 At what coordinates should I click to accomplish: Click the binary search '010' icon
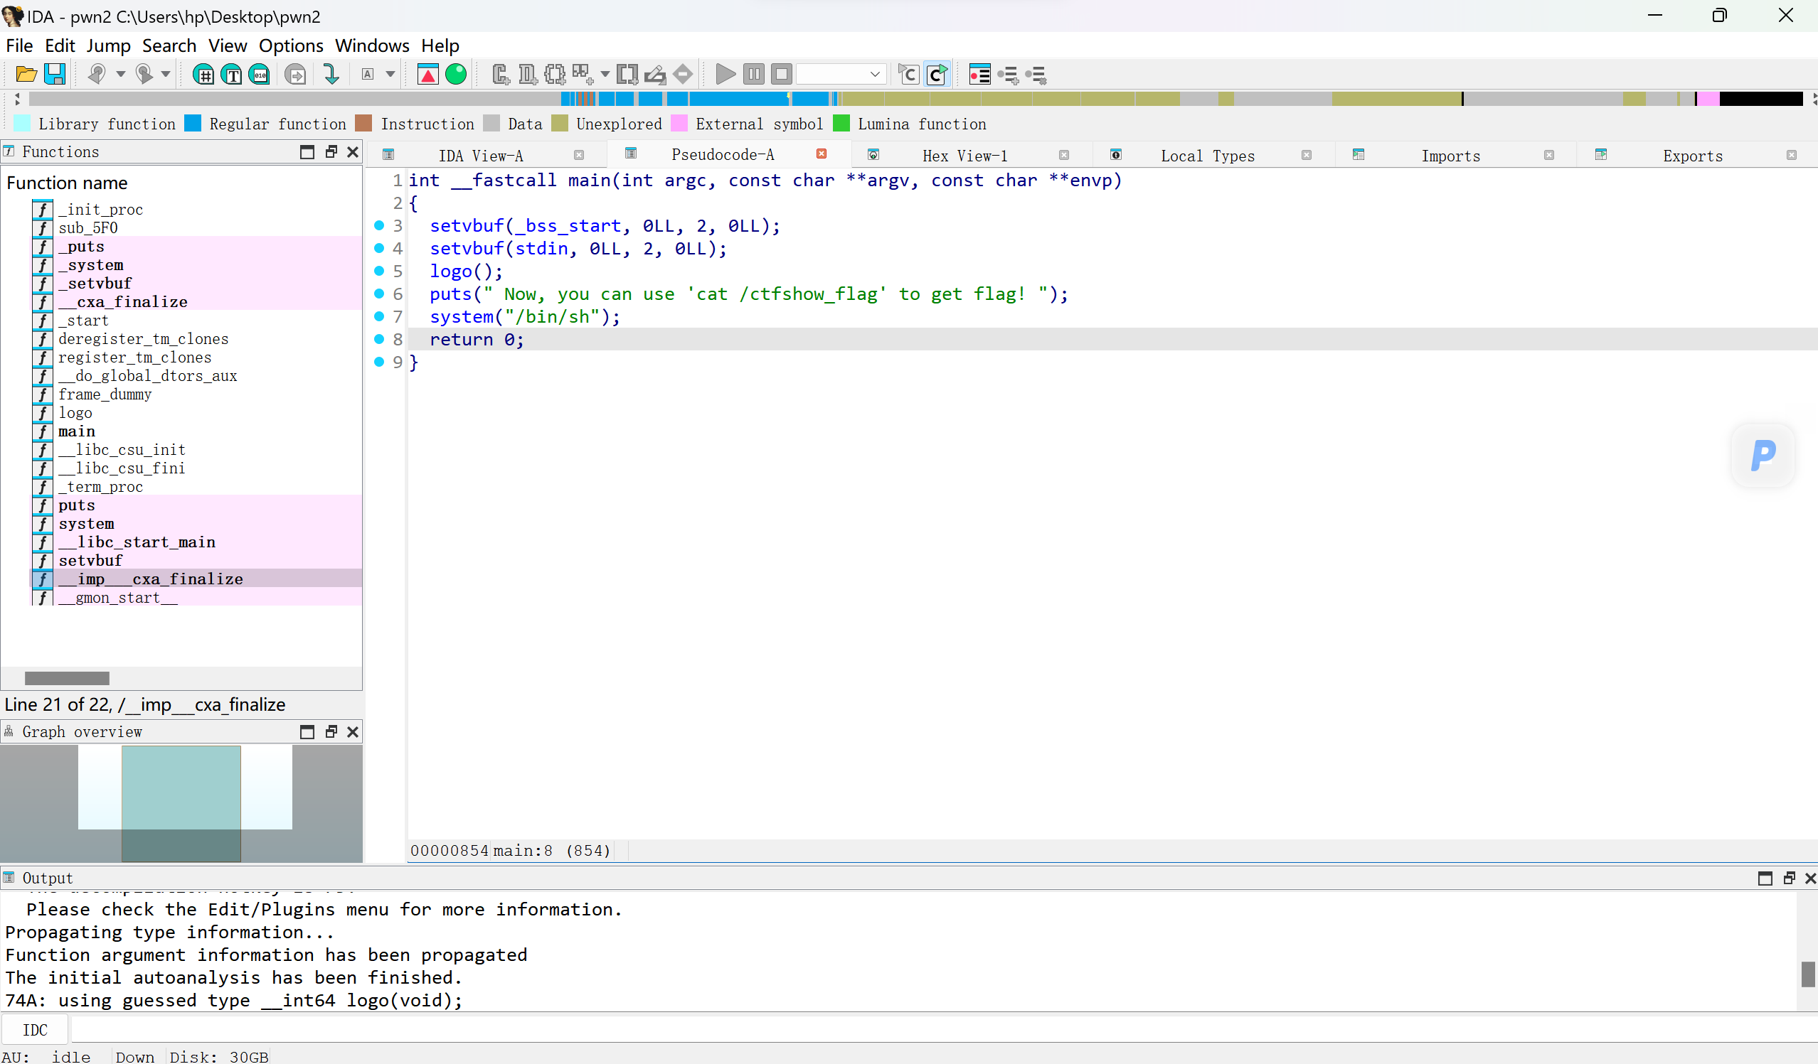[x=260, y=74]
